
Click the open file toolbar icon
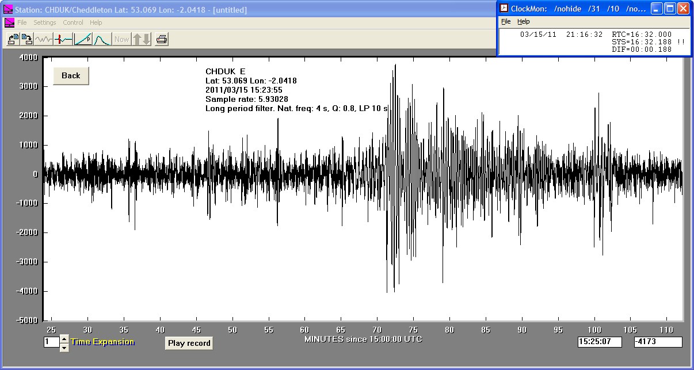click(12, 39)
